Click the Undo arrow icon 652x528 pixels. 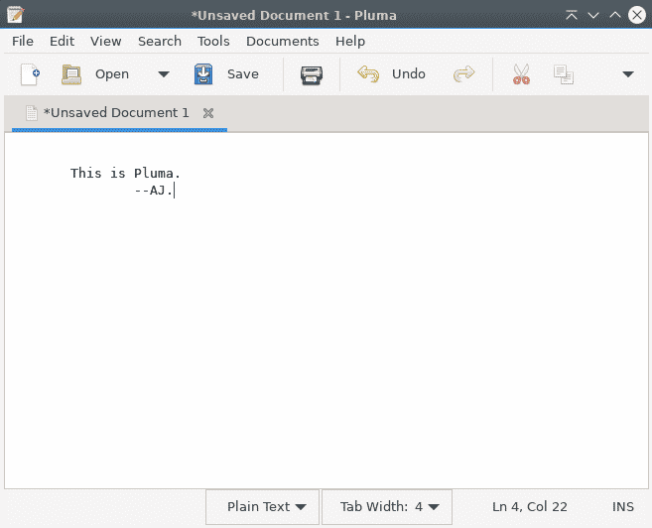[x=368, y=74]
